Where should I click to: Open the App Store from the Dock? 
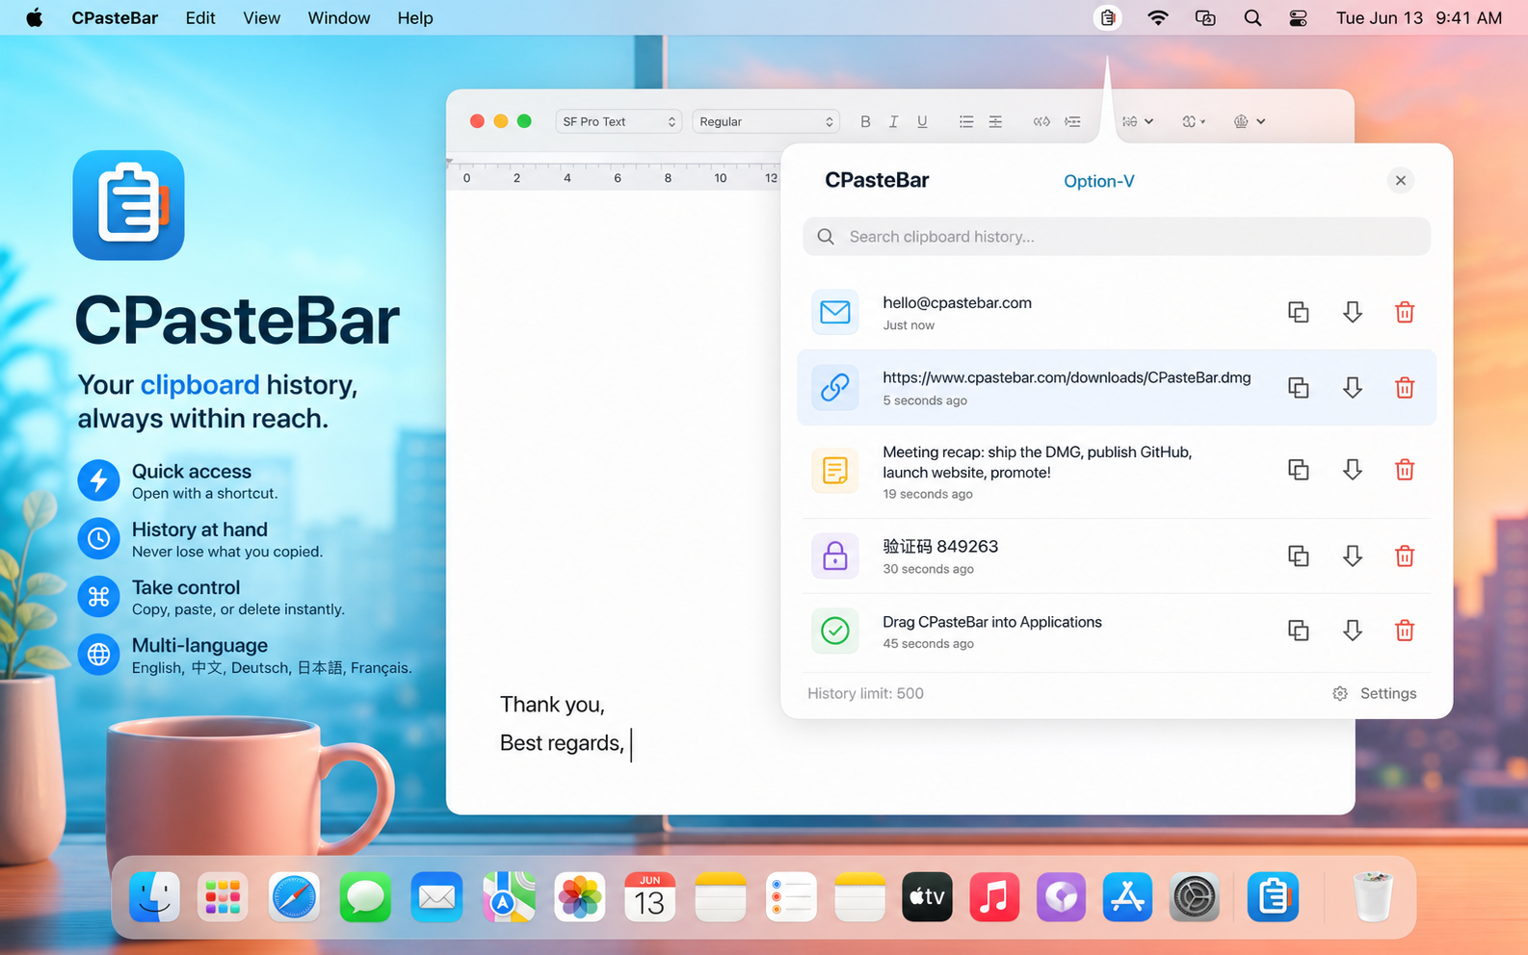(x=1127, y=897)
